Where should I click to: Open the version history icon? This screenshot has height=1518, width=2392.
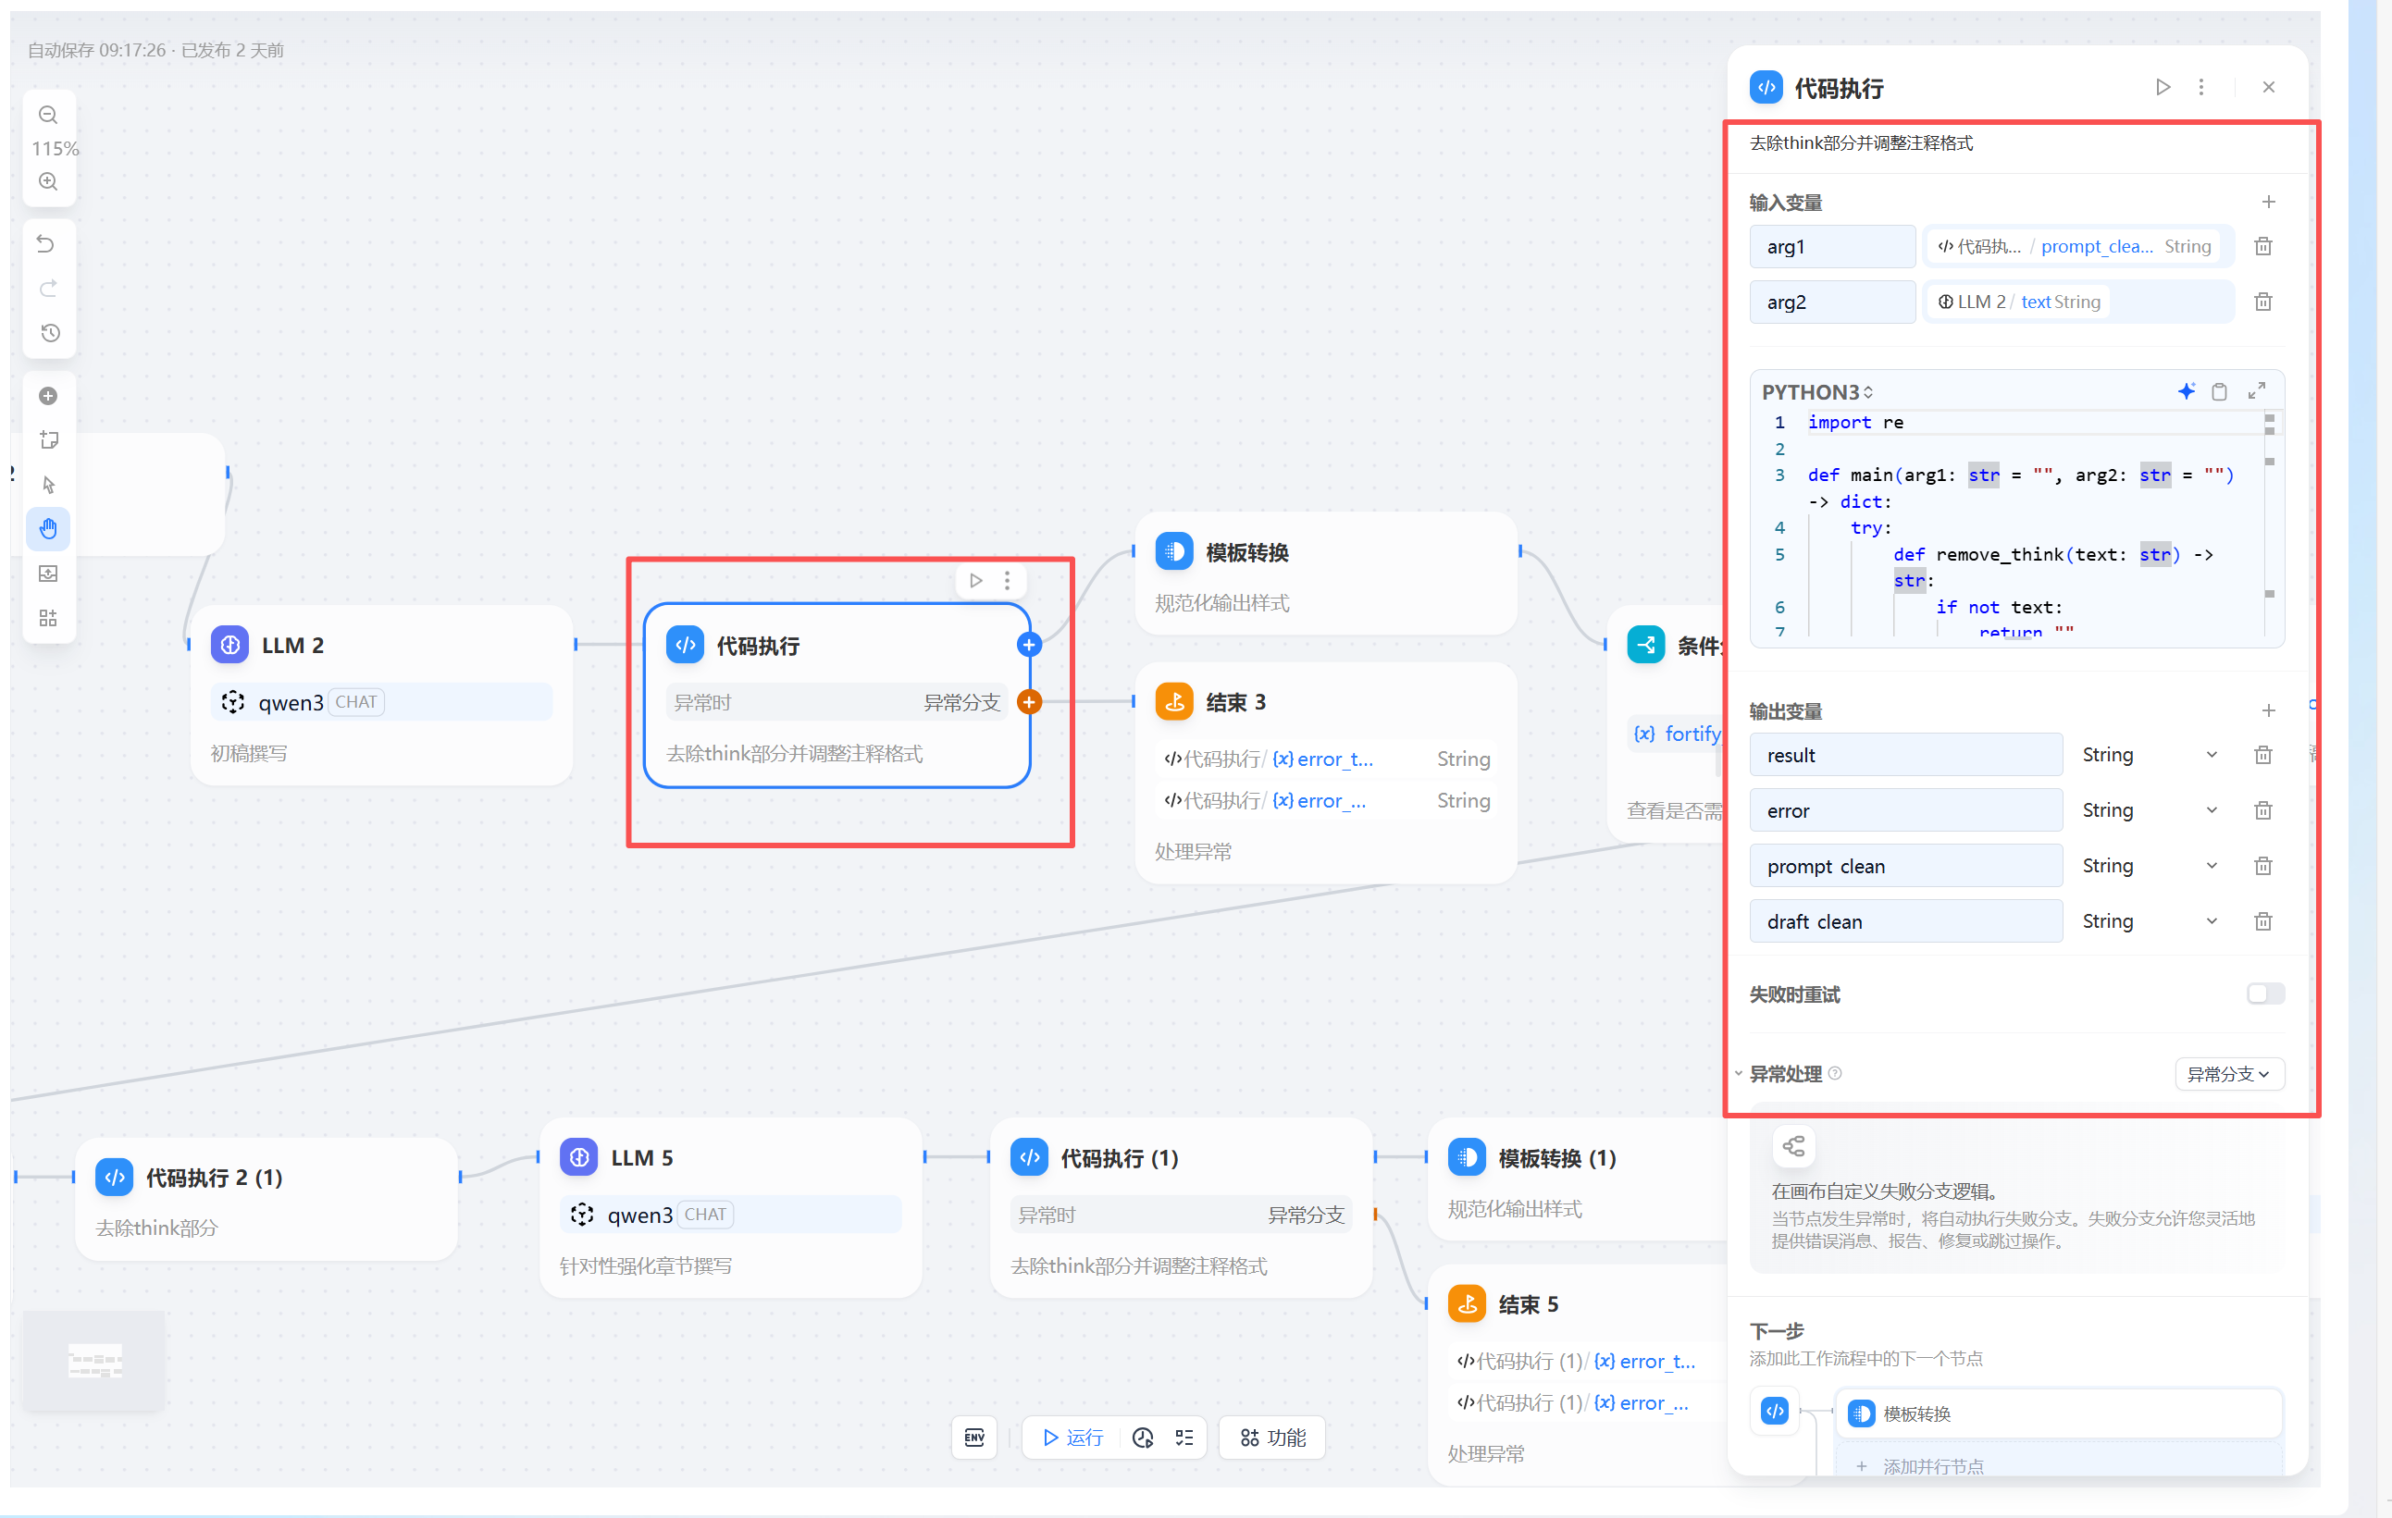(x=50, y=333)
